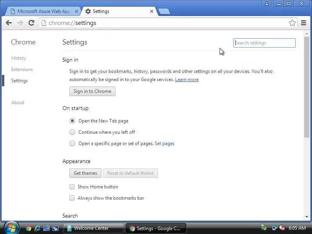Select the Settings tab
Screen dimensions: 312x234
pyautogui.click(x=119, y=11)
